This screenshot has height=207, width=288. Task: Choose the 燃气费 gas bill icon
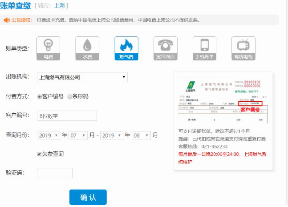click(126, 48)
